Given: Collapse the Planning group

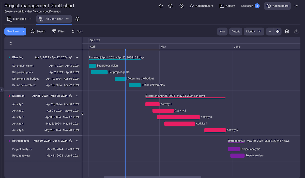Looking at the screenshot, I should 77,57.
